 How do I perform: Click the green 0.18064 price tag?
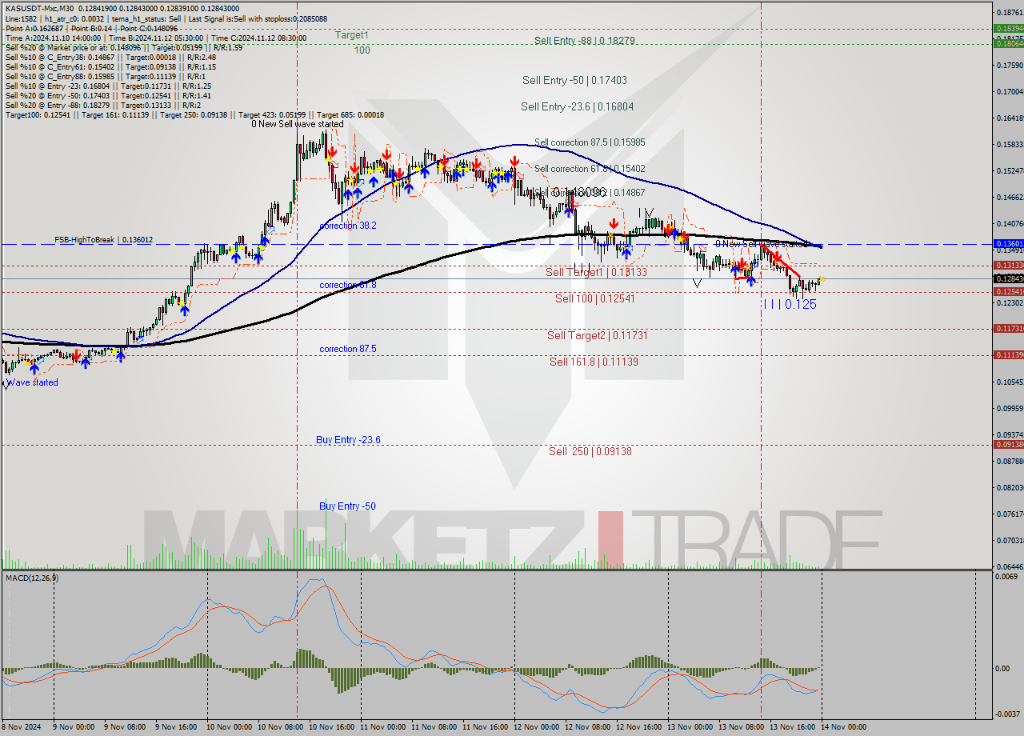tap(1008, 43)
